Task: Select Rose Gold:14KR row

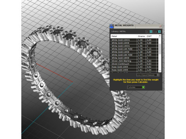Action: coord(134,70)
